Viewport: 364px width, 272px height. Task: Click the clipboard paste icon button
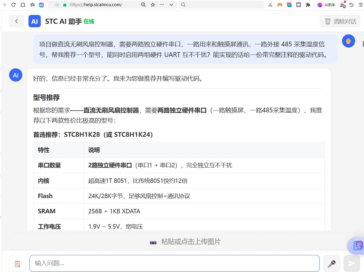(x=17, y=263)
